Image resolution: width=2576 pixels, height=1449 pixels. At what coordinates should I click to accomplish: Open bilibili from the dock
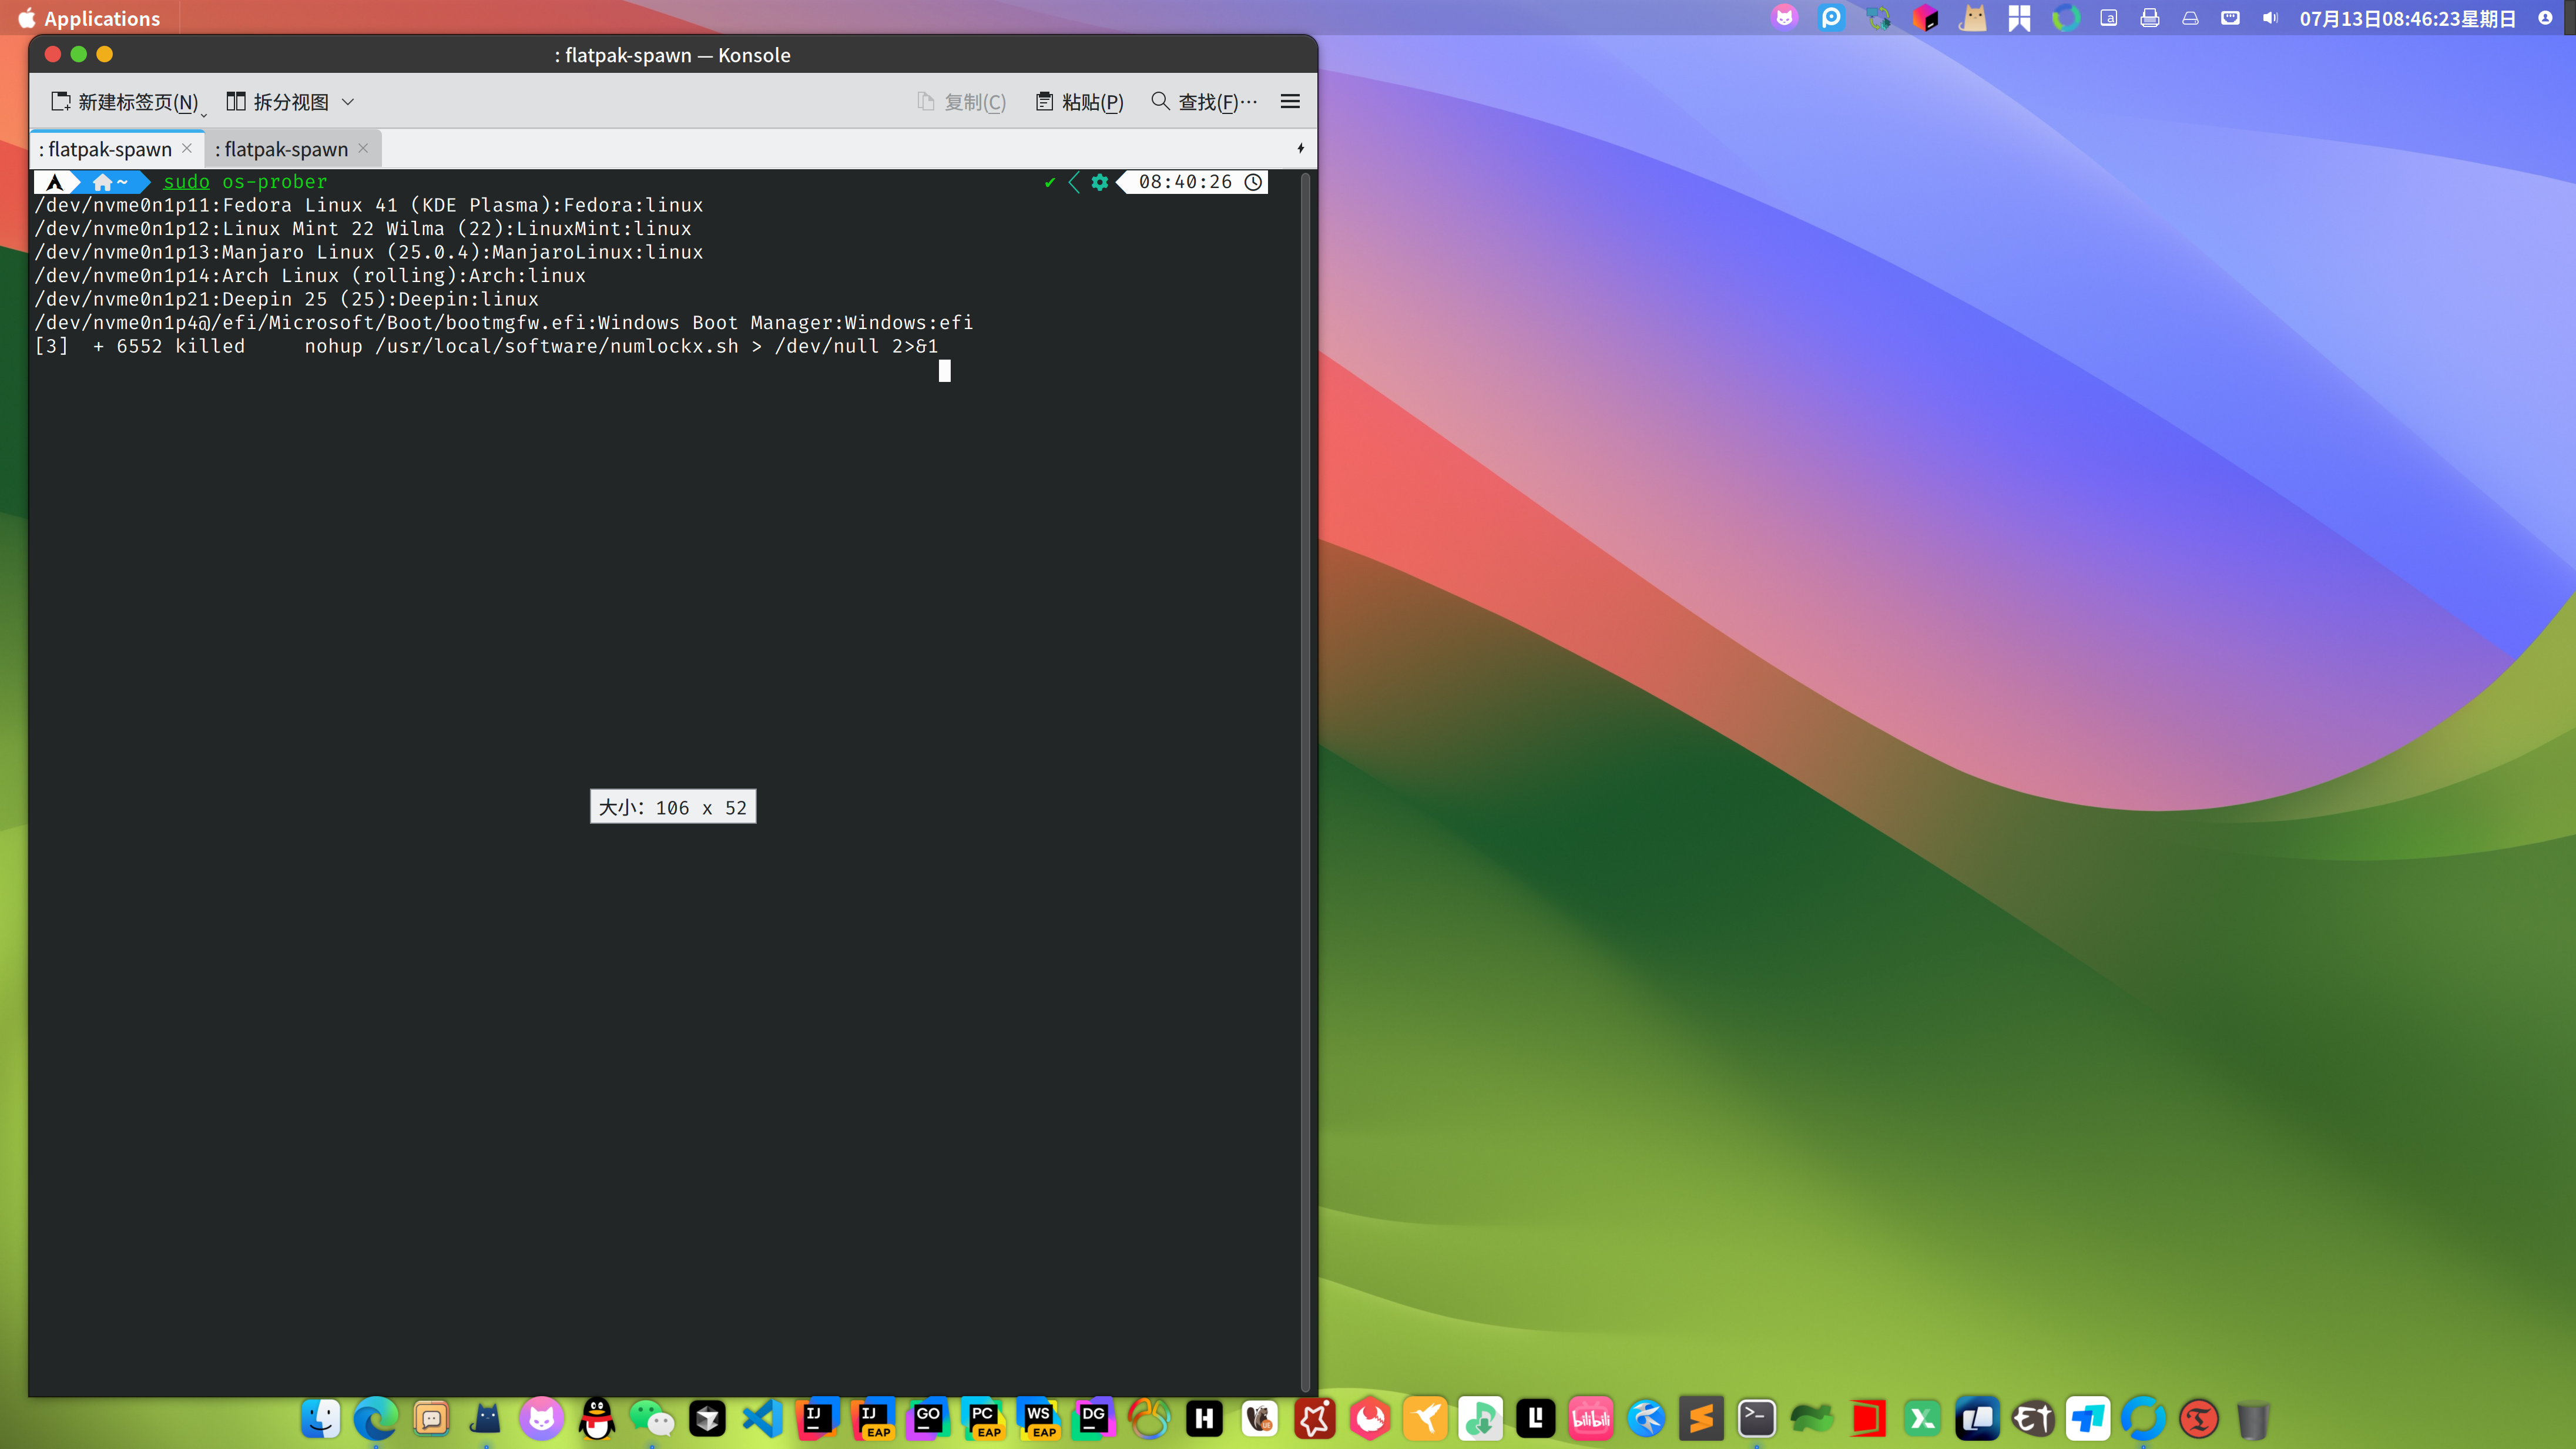(x=1591, y=1418)
